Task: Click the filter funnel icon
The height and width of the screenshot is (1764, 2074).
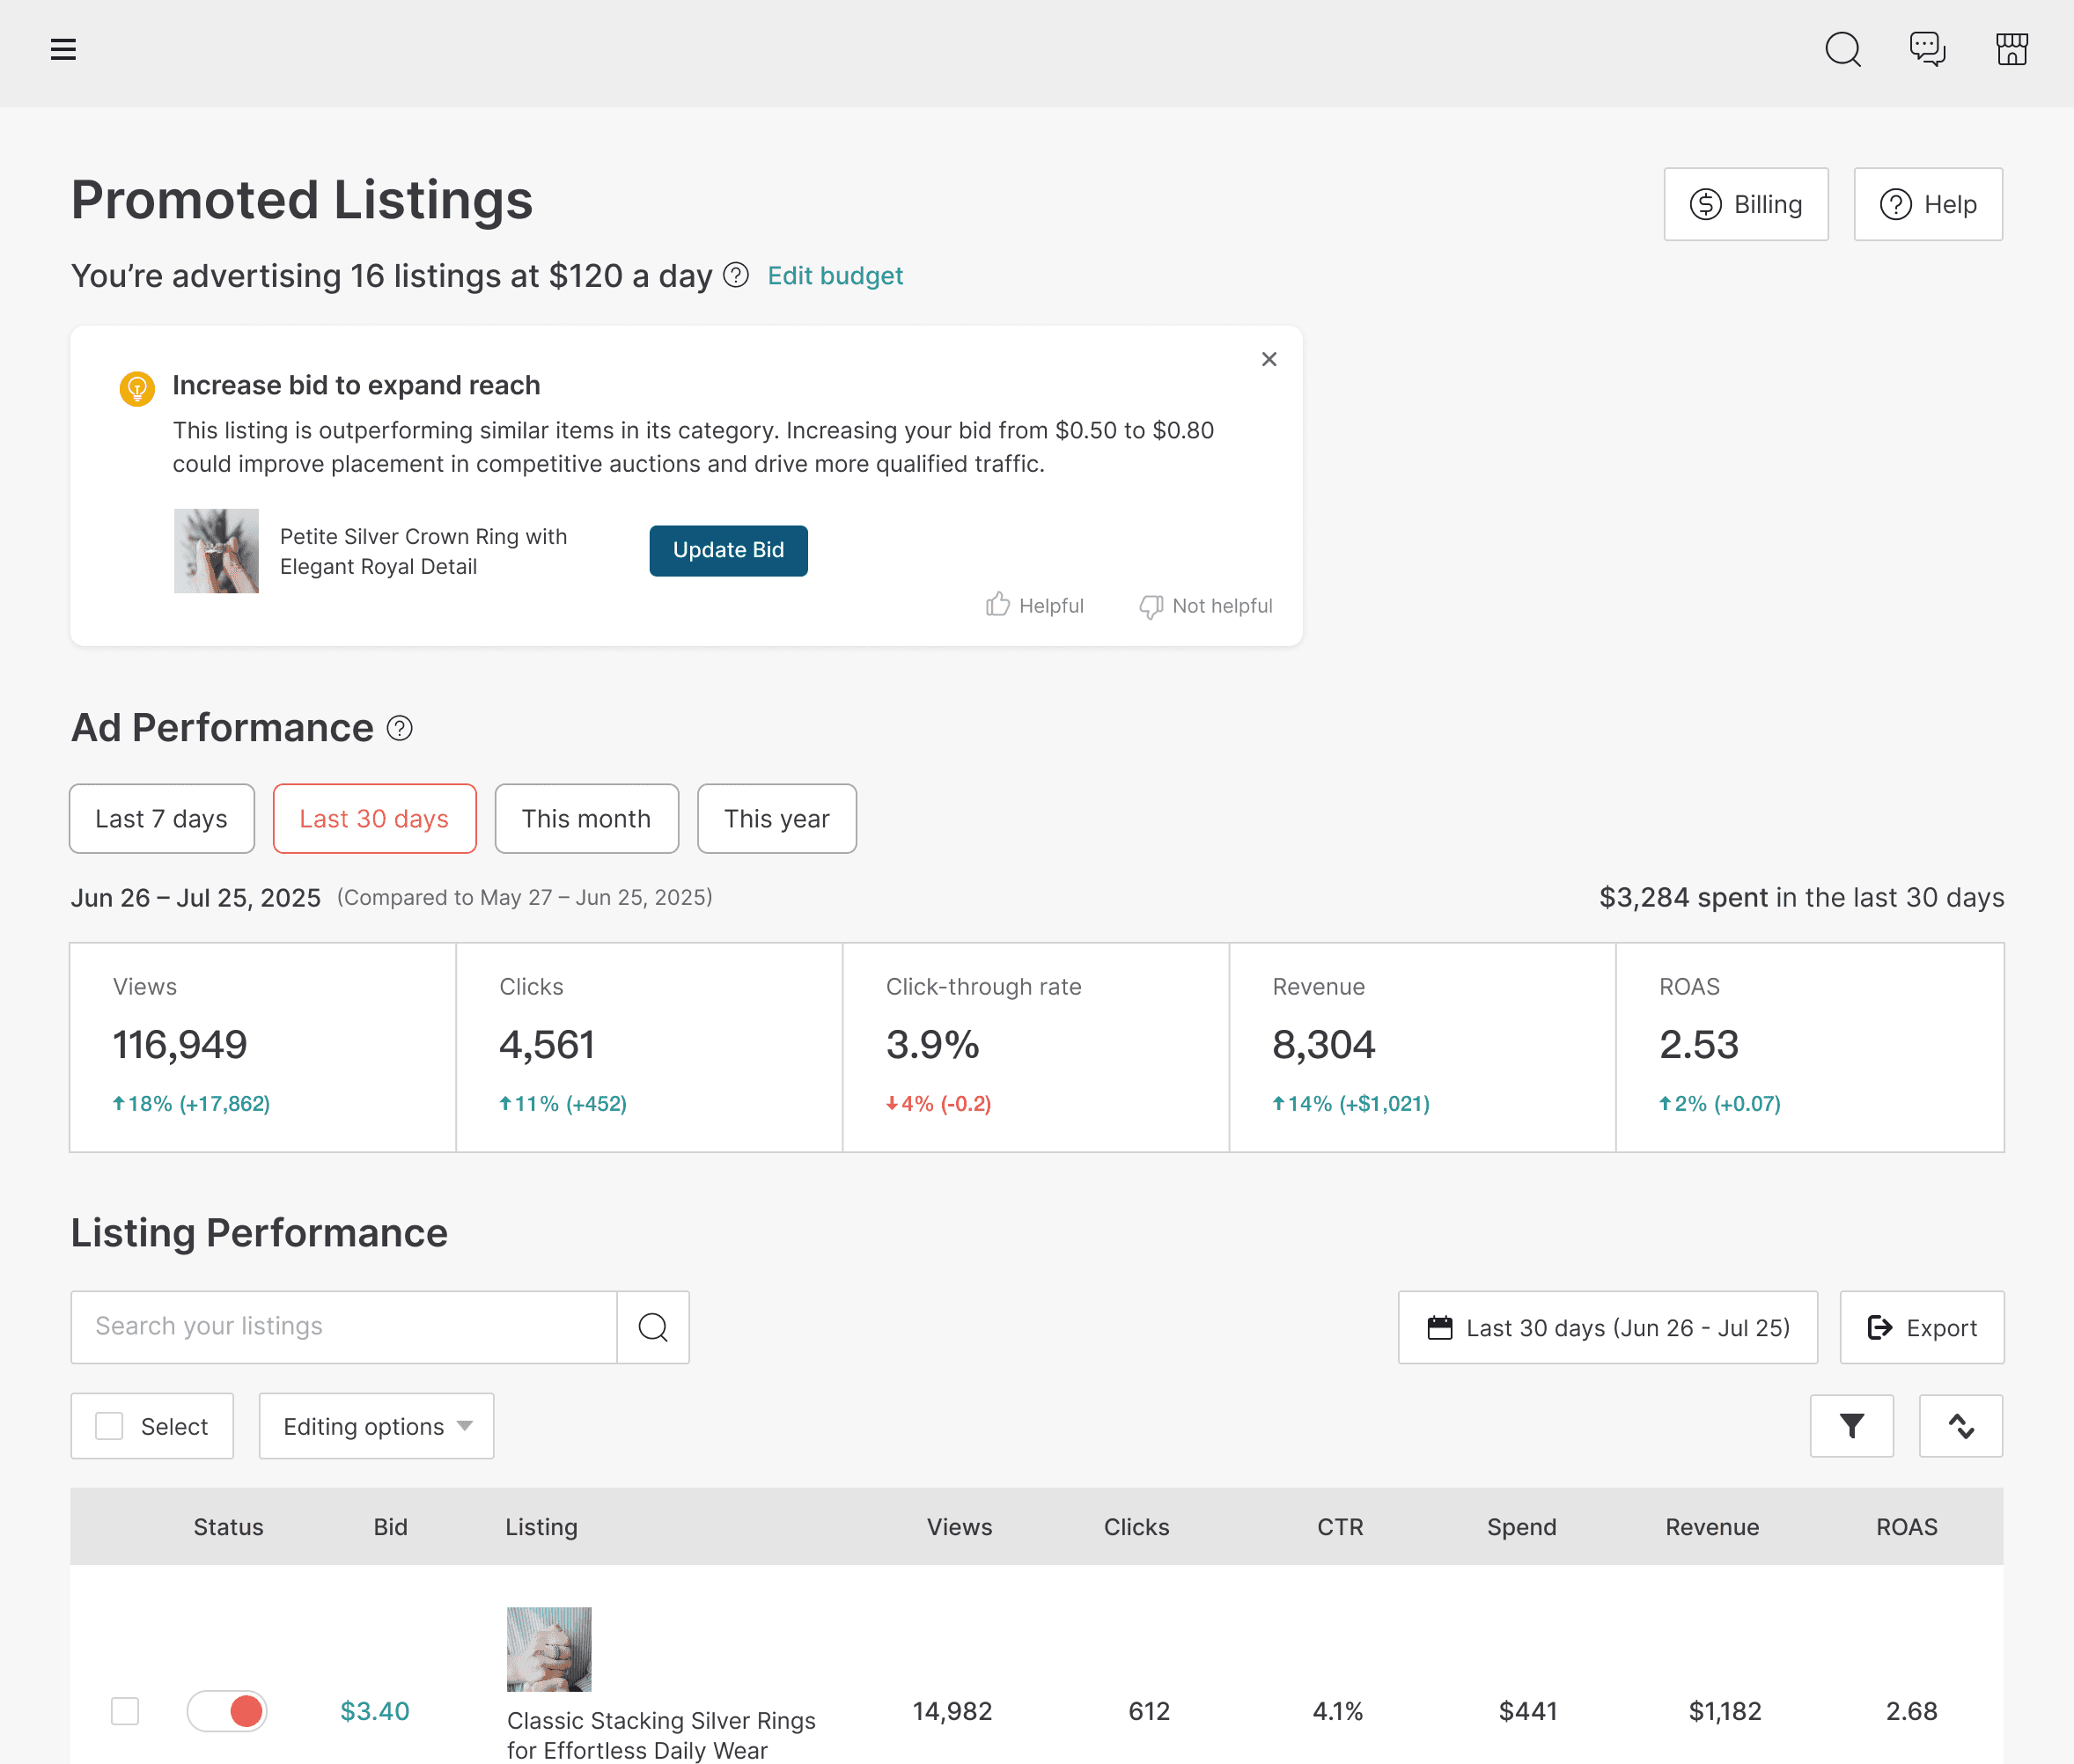Action: 1851,1426
